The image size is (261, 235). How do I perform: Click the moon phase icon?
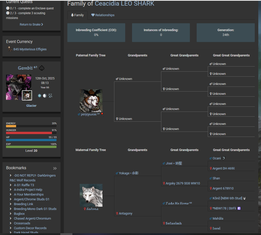[45, 95]
